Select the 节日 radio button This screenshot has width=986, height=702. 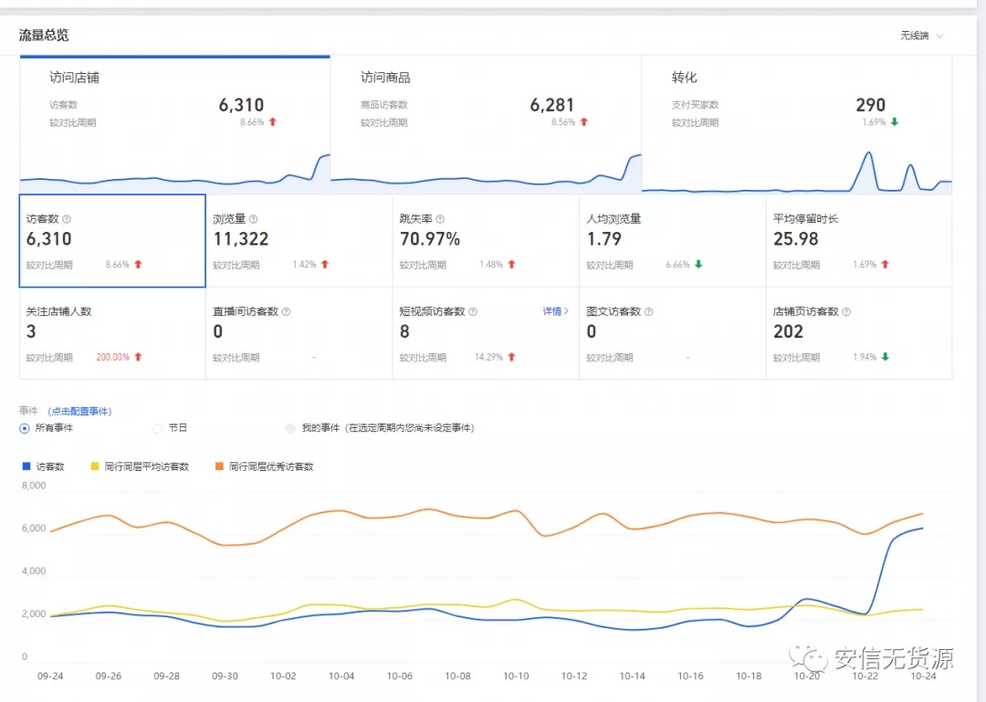pyautogui.click(x=158, y=428)
